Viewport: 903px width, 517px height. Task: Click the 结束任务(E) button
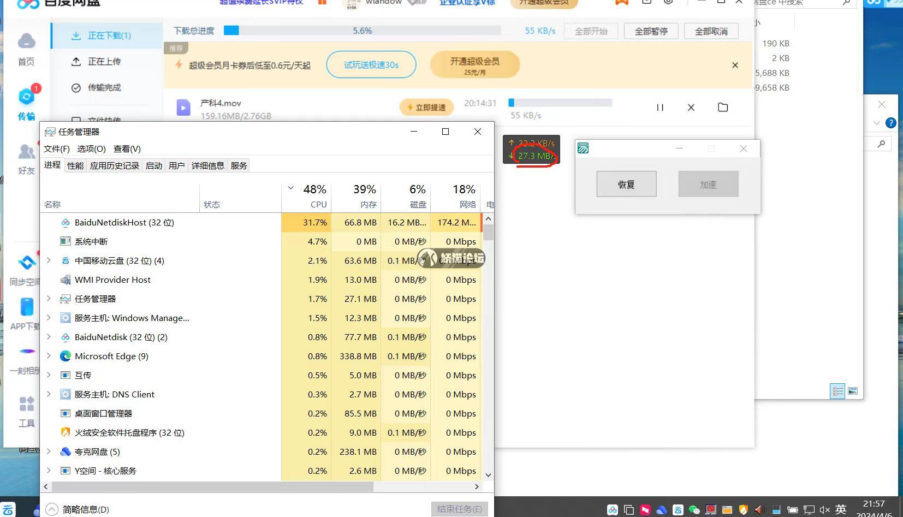click(459, 509)
